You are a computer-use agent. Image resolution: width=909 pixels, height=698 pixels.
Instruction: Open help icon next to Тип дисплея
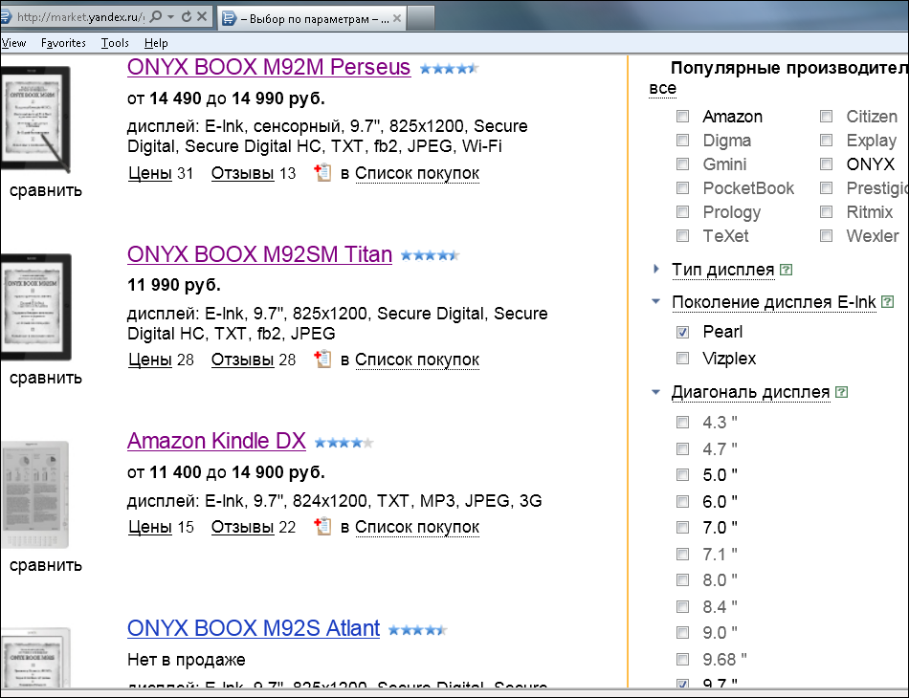tap(787, 270)
